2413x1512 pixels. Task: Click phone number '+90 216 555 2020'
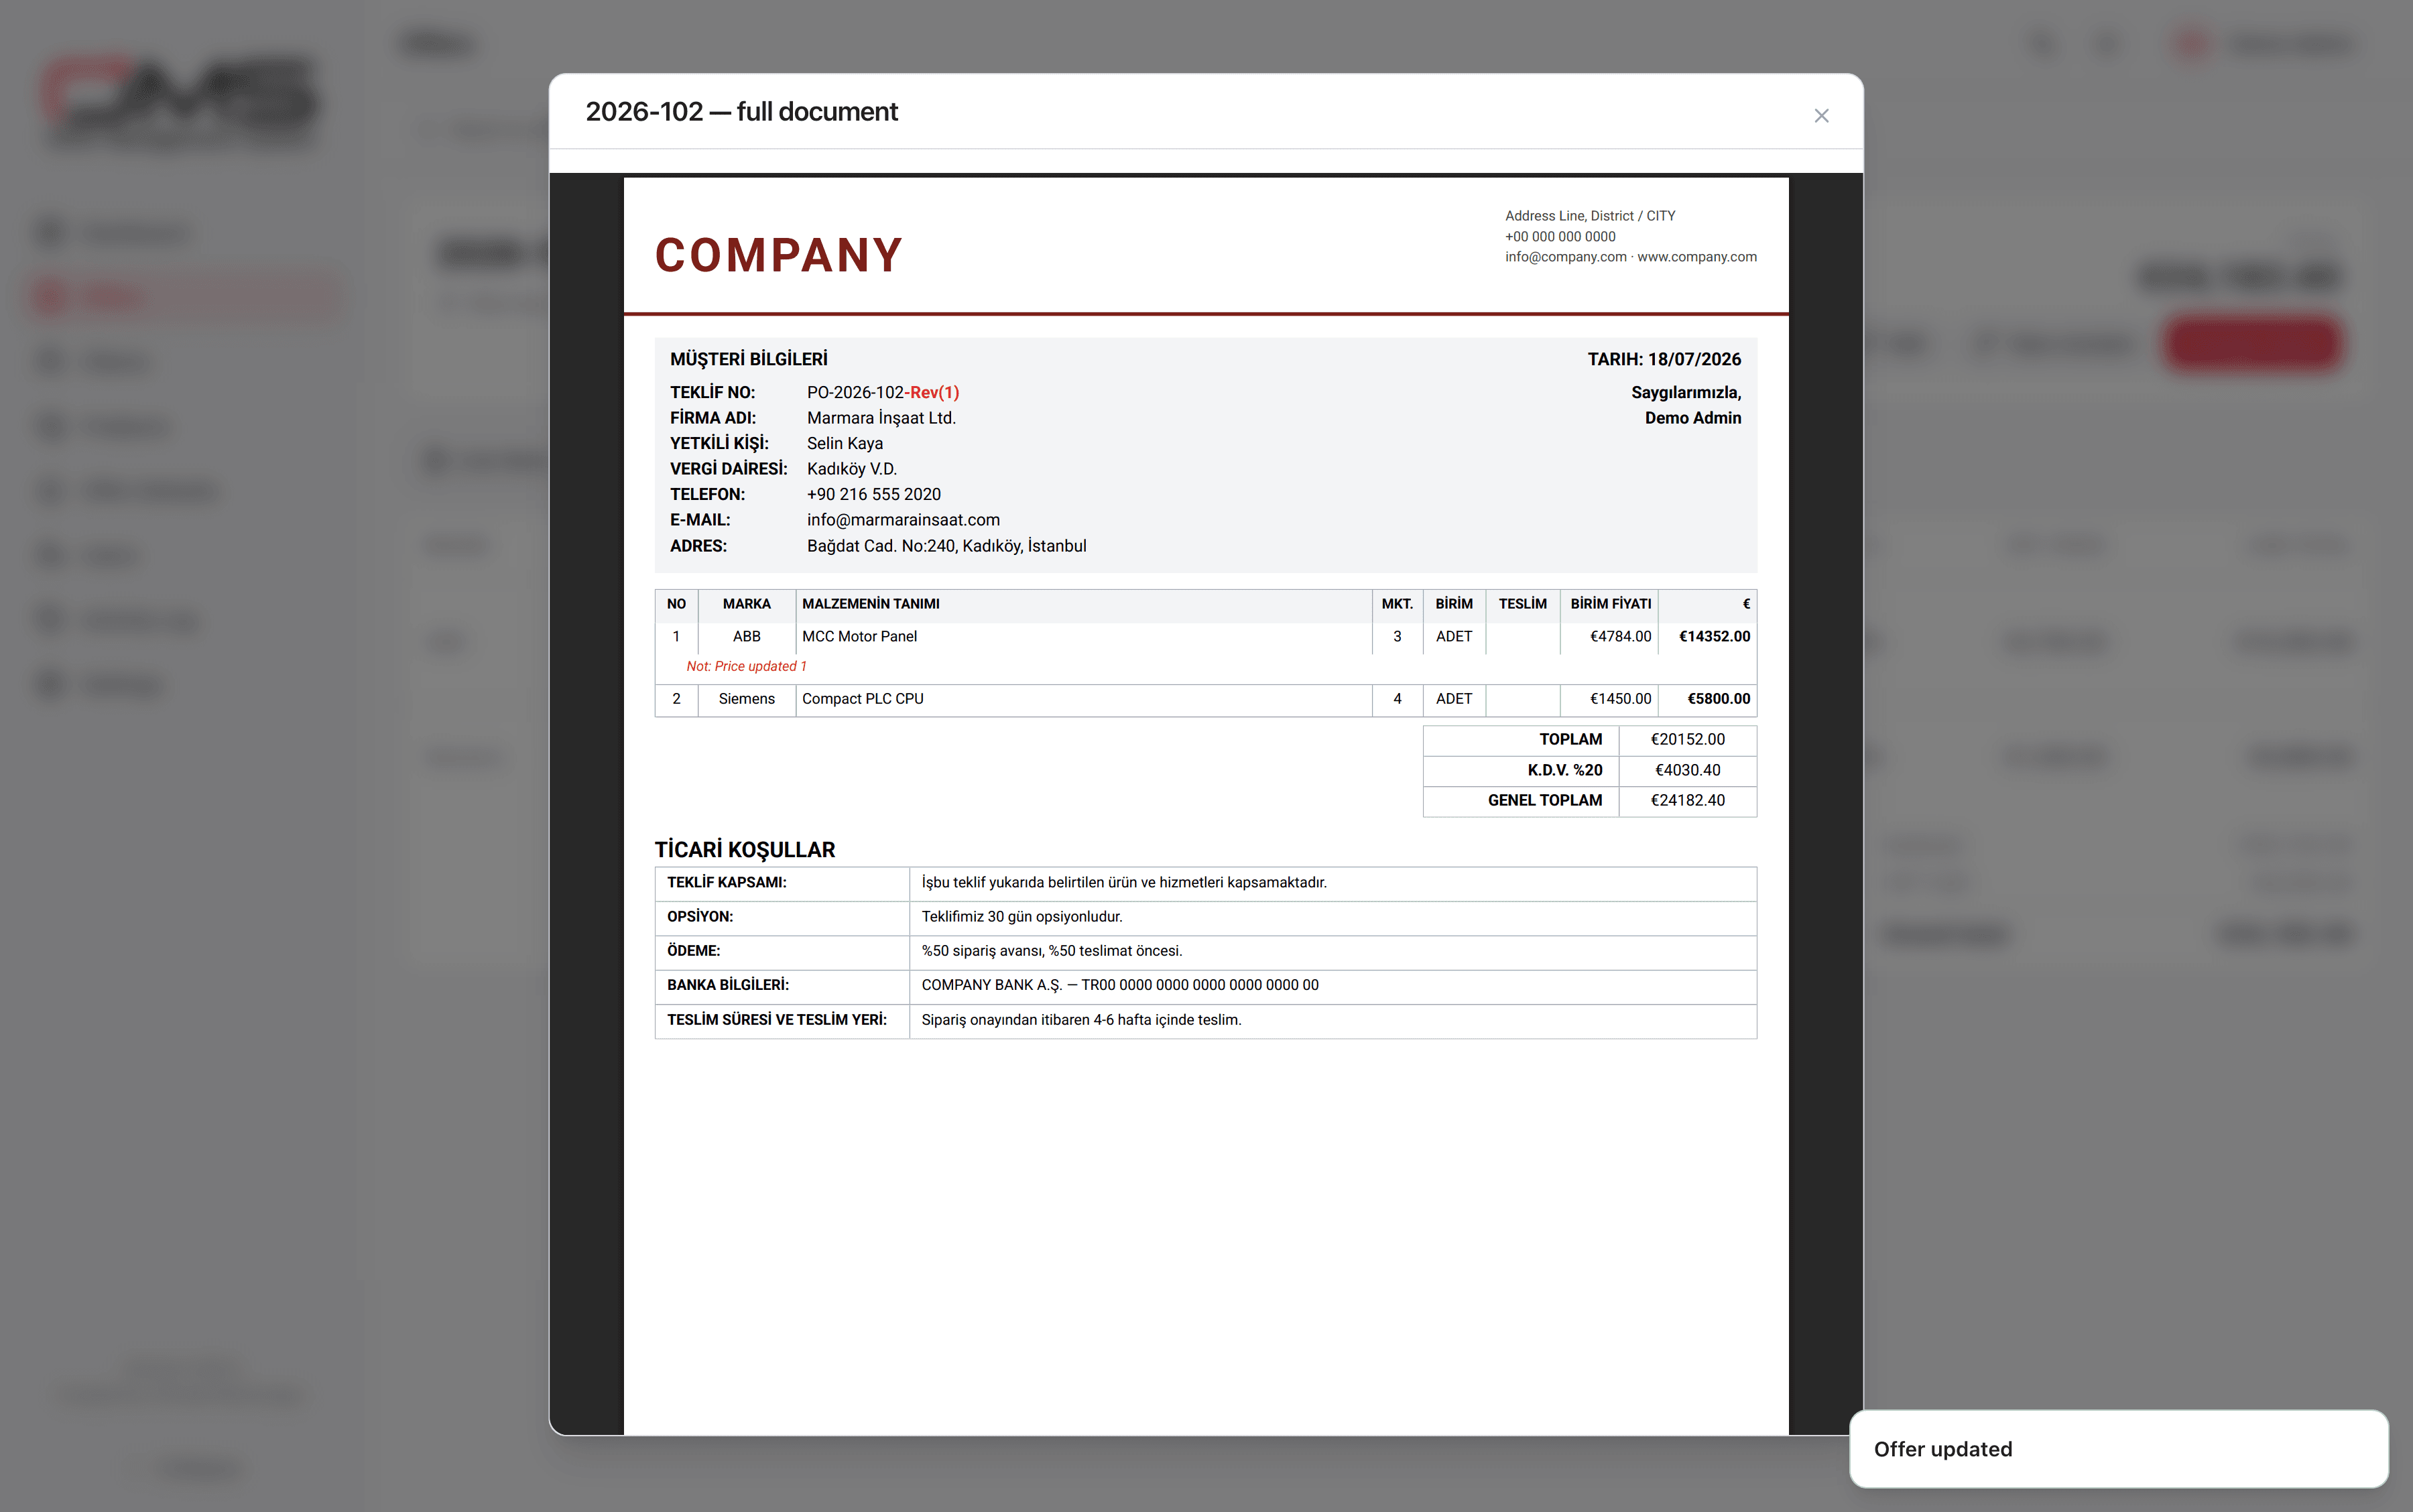pos(873,494)
